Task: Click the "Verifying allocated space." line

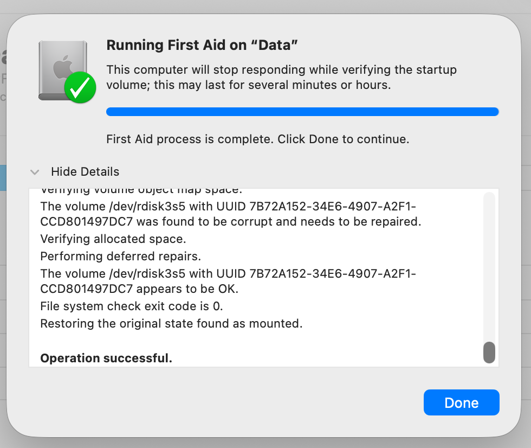Action: click(x=113, y=239)
